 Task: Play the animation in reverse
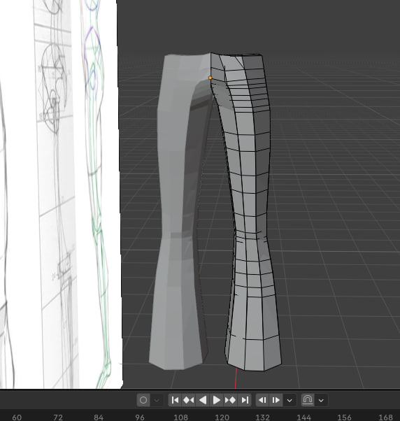(203, 400)
